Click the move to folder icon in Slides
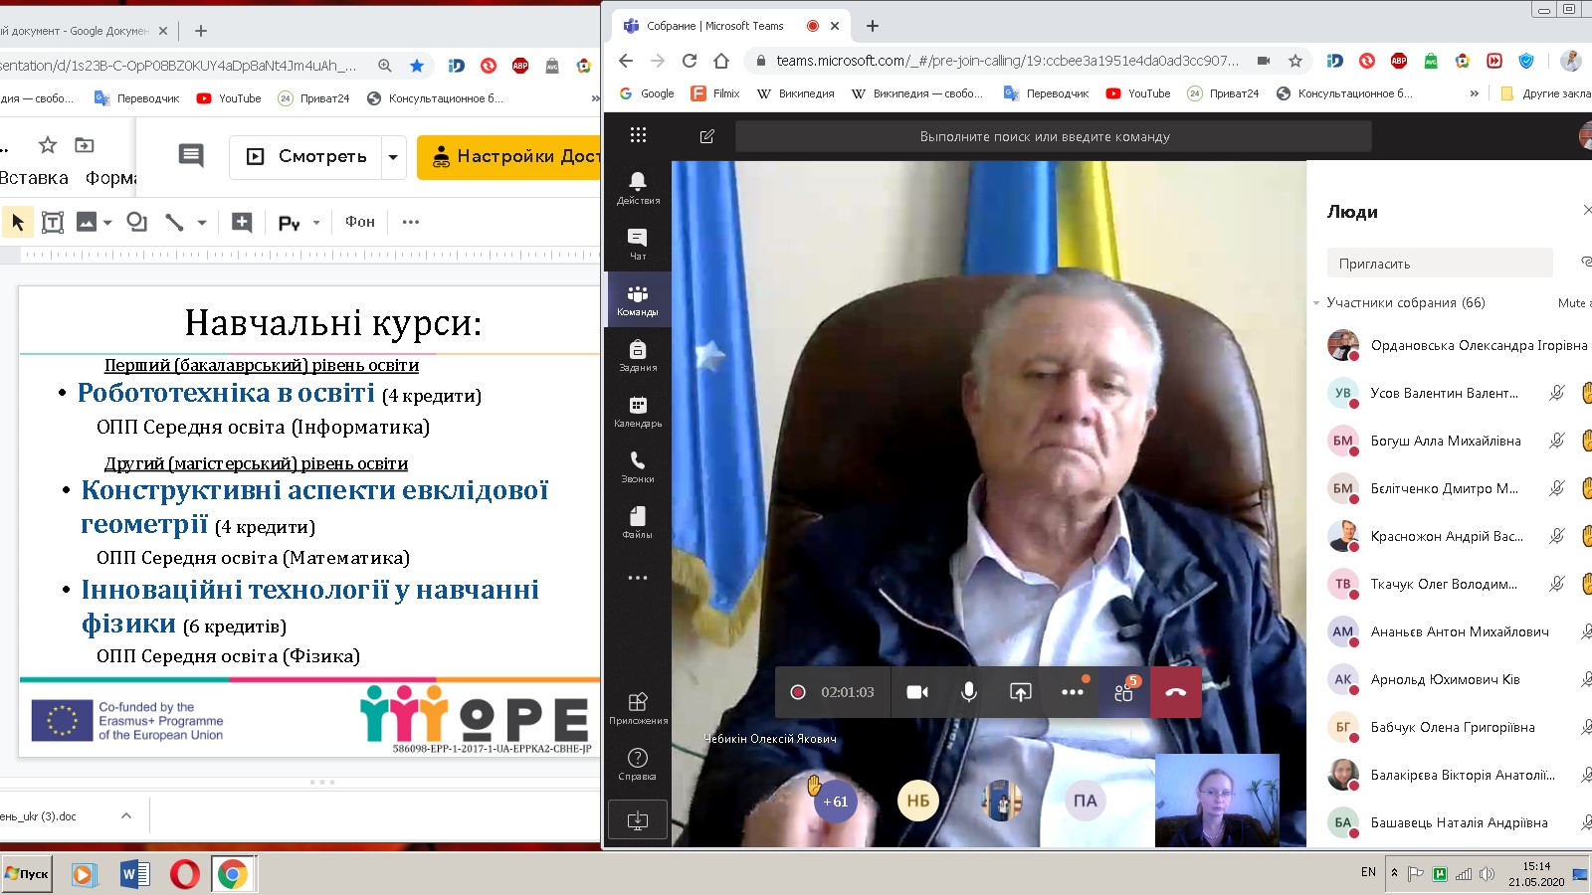Viewport: 1592px width, 895px height. 85,145
